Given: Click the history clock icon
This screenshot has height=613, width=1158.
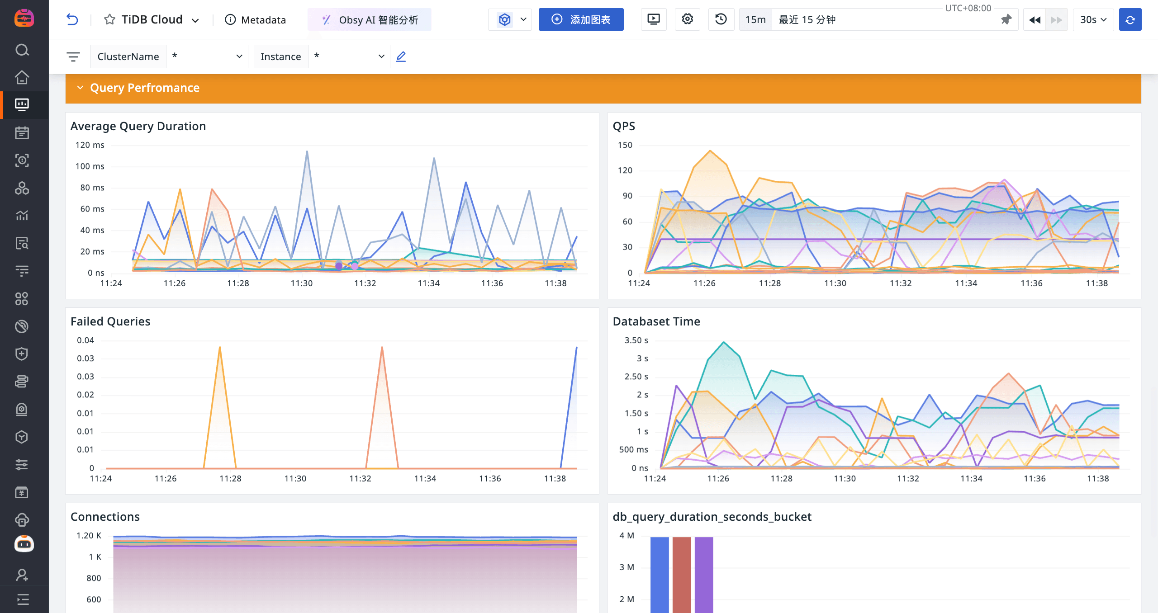Looking at the screenshot, I should (x=721, y=19).
